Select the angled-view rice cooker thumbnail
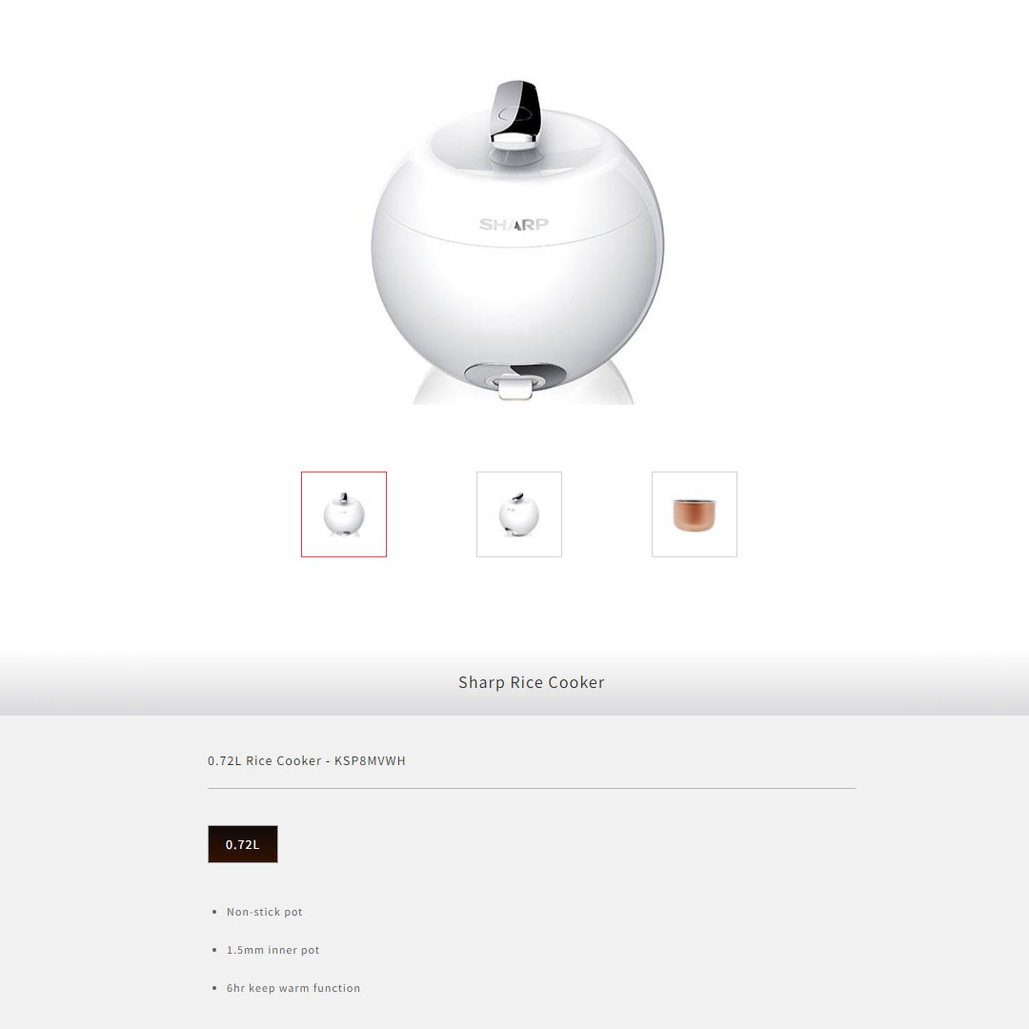 click(x=519, y=514)
